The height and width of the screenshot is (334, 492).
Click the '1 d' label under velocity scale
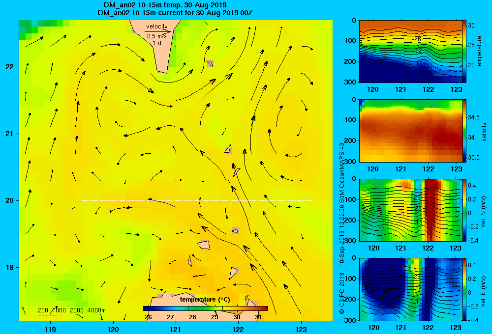tap(157, 43)
